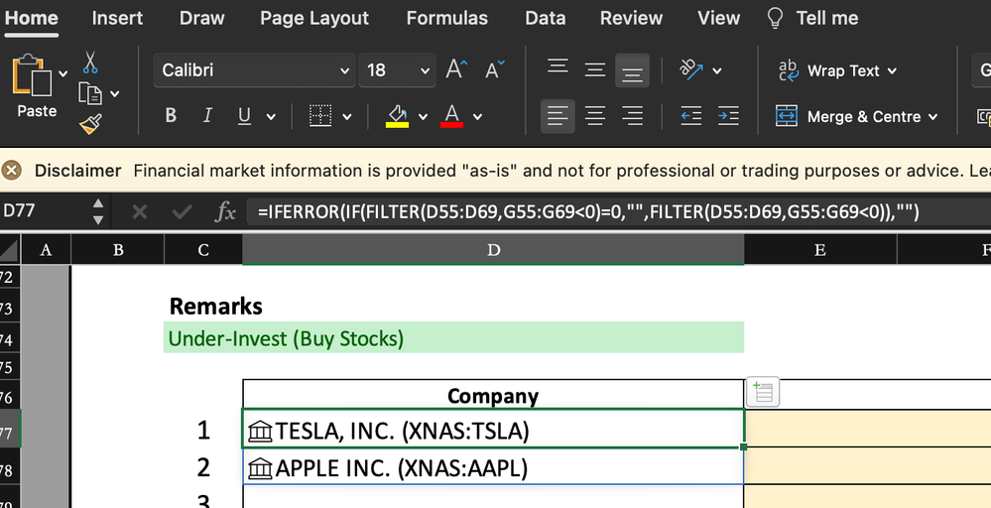The image size is (991, 508).
Task: Dismiss the Disclaimer bar
Action: 11,171
